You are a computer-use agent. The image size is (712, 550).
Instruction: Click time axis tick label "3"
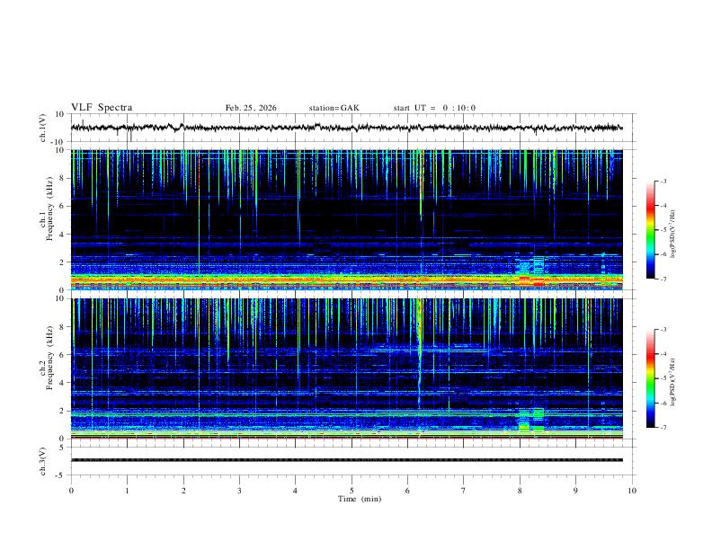coord(239,491)
